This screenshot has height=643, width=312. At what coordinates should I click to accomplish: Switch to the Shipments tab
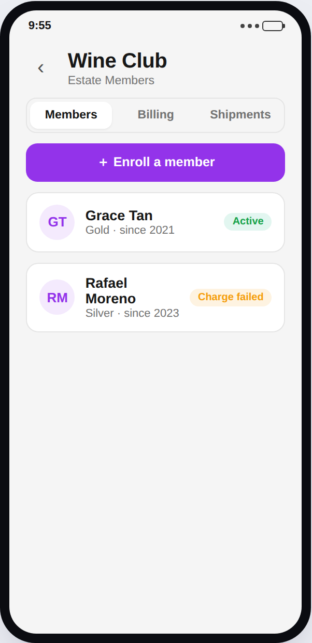click(x=240, y=115)
